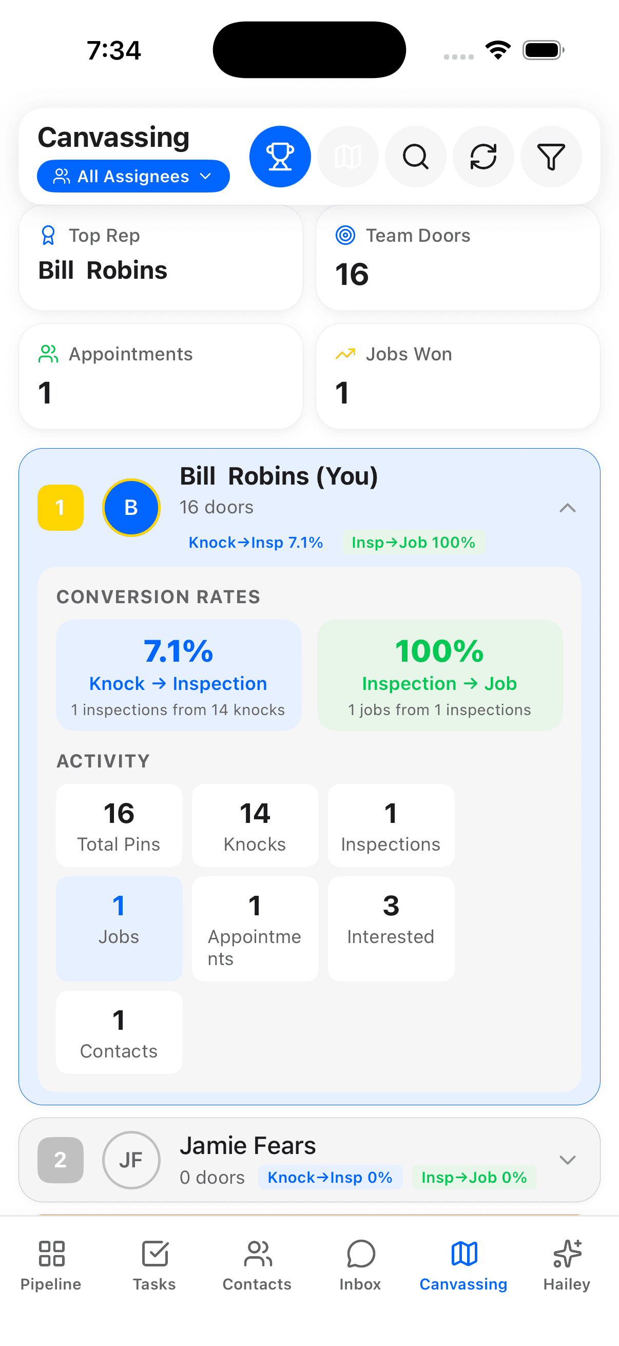Screen dimensions: 619x1346
Task: Tap the JF avatar for Jamie Fears
Action: pos(131,1160)
